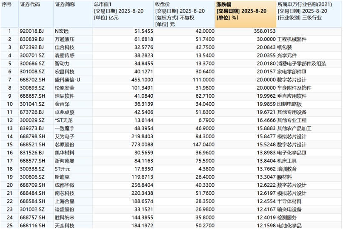The height and width of the screenshot is (229, 343).
Task: Click stock name 金百泽
Action: (x=62, y=104)
